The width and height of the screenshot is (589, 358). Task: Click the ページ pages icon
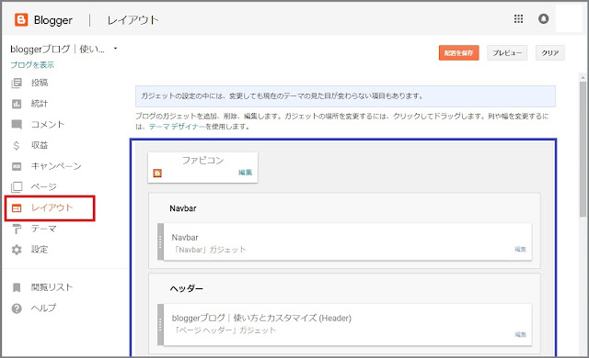click(17, 187)
